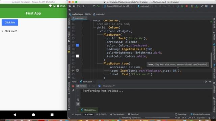
Task: Click the wrench settings icon in toolbar
Action: 202,6
